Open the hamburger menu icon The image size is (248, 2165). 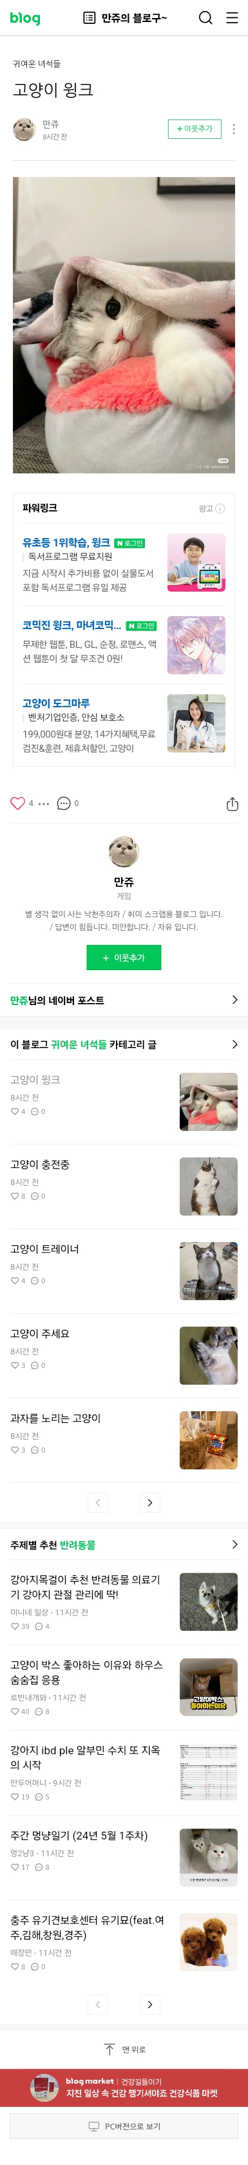[x=232, y=17]
